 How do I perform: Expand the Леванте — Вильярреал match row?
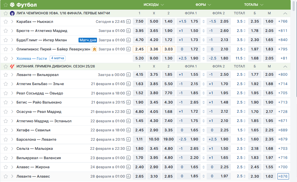[12, 75]
